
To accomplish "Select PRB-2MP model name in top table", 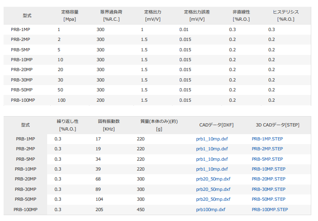I will pos(20,40).
